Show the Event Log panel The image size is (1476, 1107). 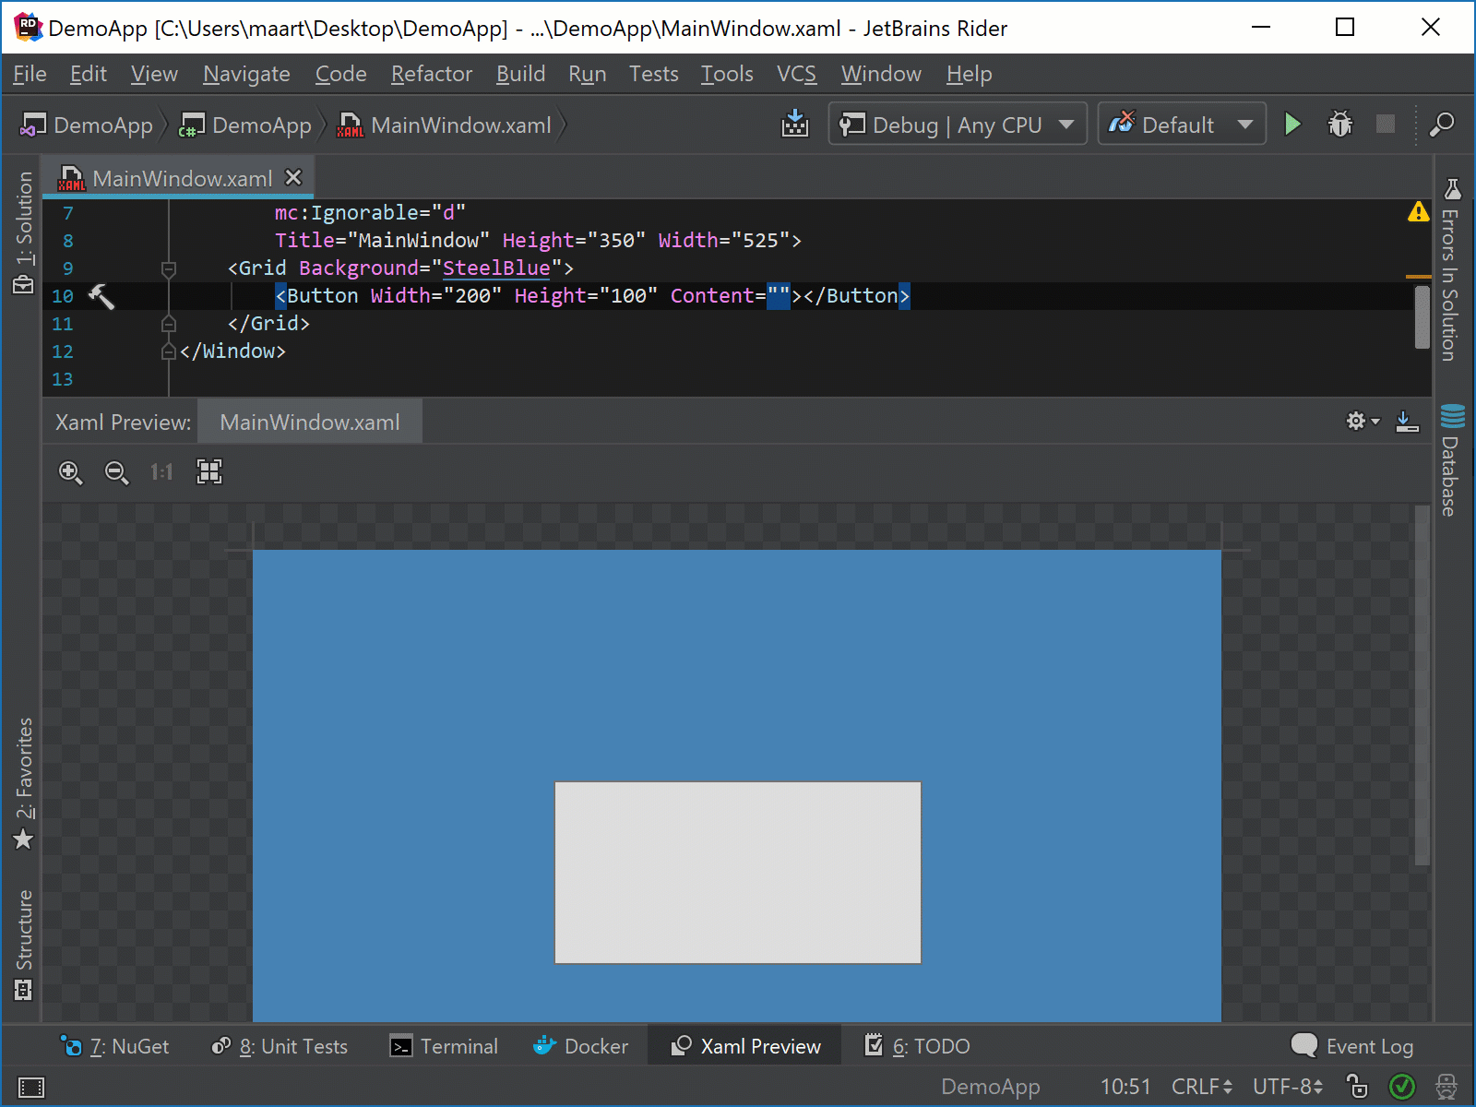[1368, 1046]
